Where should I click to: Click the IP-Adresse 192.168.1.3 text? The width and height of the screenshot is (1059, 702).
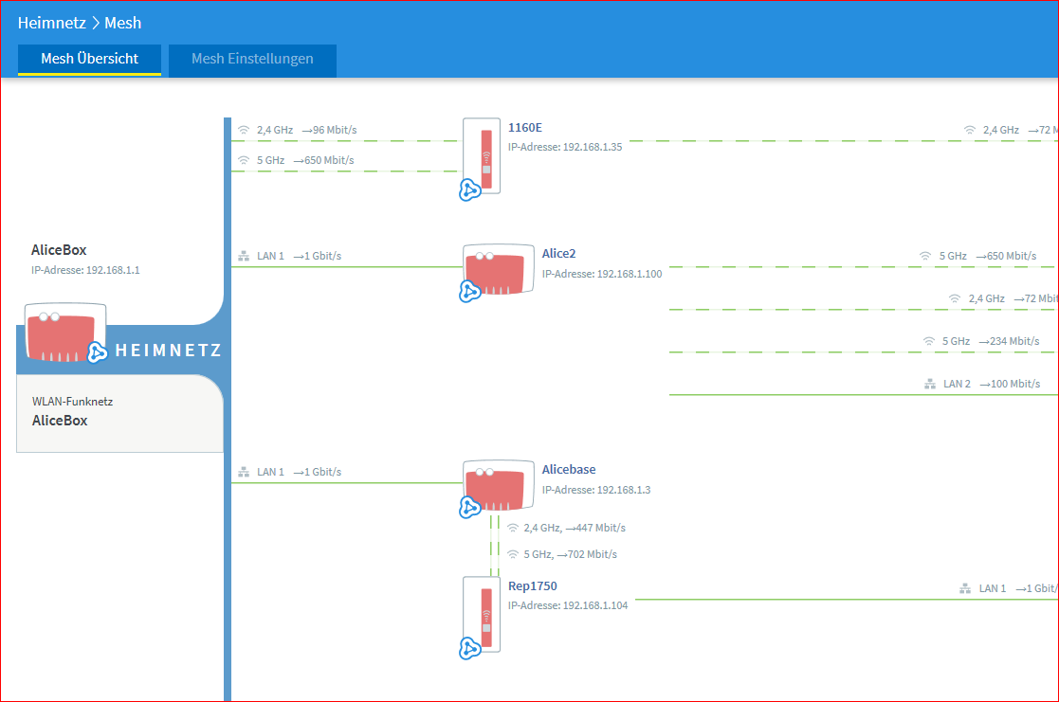(596, 490)
